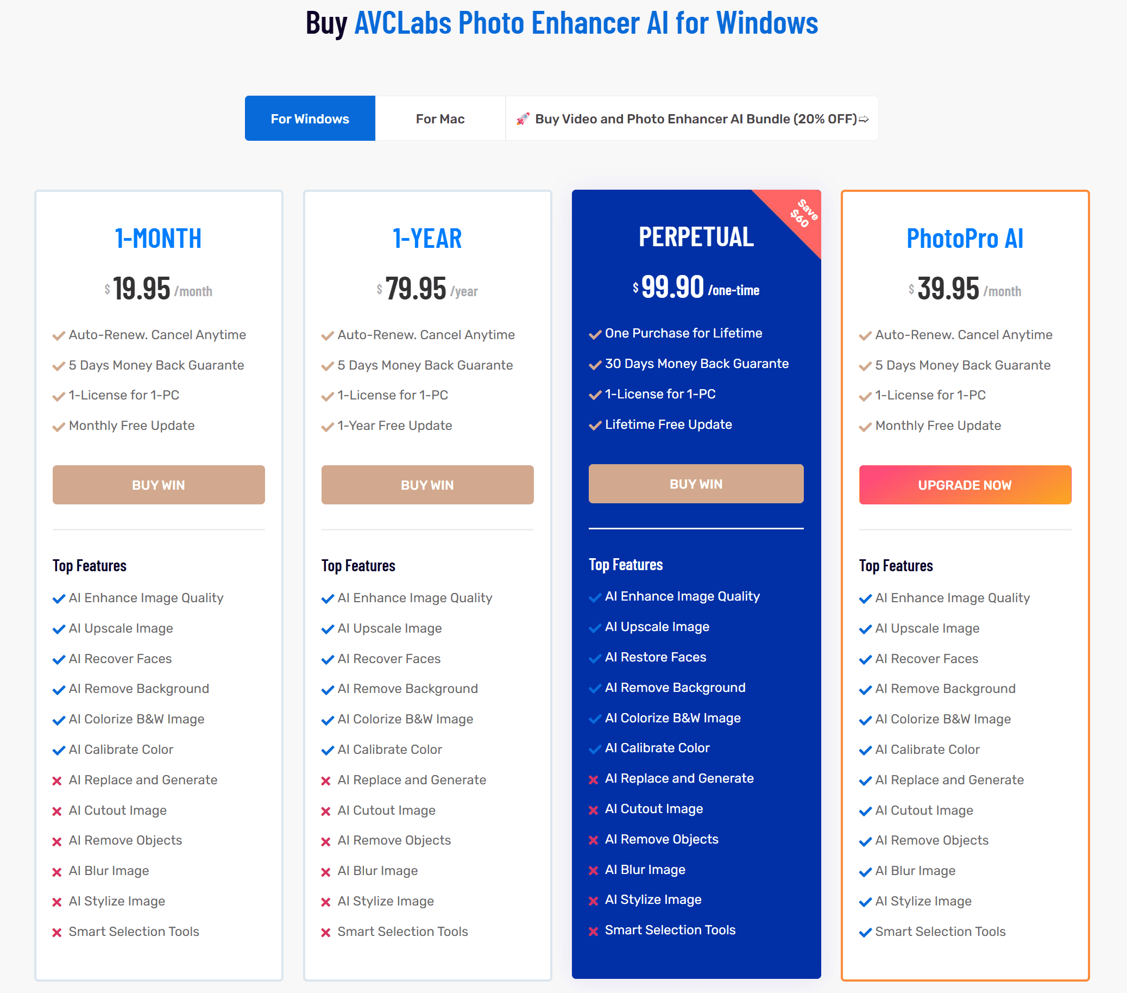Click check icon beside 1-MONTH Auto-Renew. Cancel Anytime
Image resolution: width=1127 pixels, height=993 pixels.
(x=59, y=336)
